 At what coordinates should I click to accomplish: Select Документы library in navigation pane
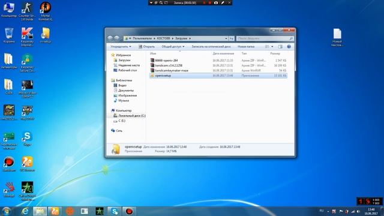(126, 91)
